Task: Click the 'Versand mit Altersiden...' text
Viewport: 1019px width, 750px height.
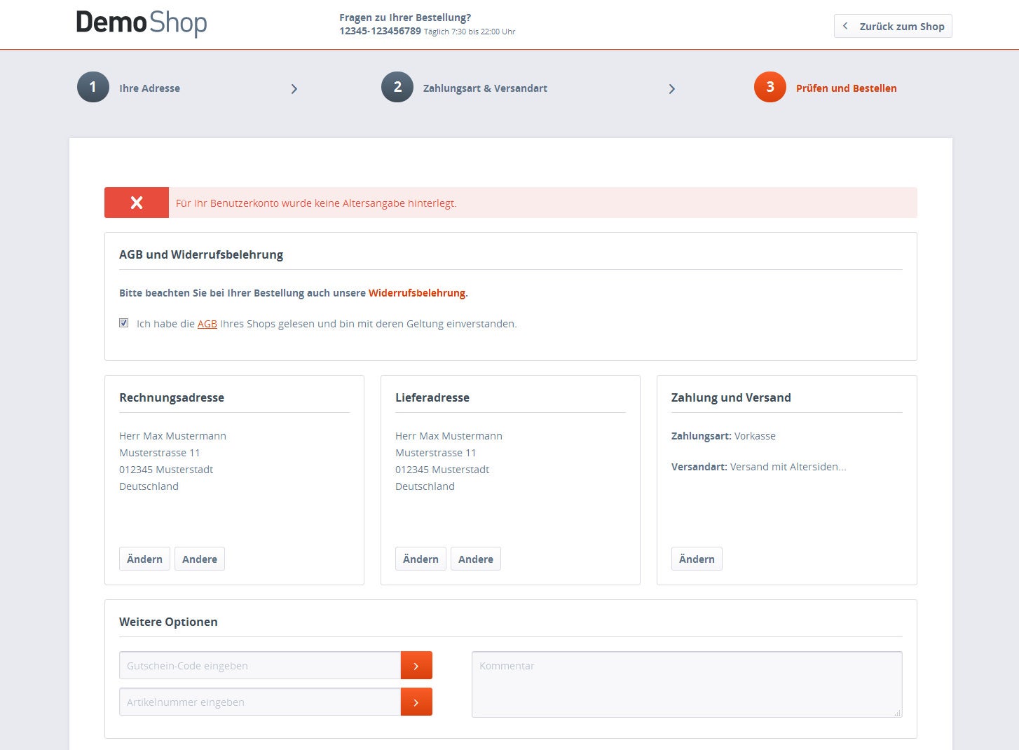Action: [788, 467]
